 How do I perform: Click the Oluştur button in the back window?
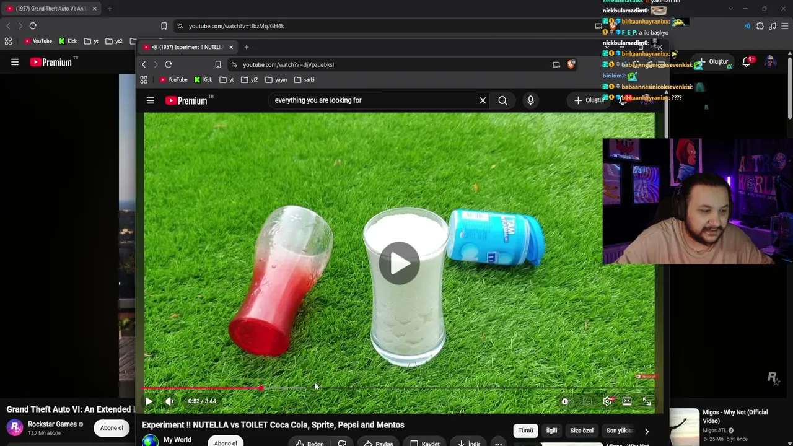pos(712,62)
